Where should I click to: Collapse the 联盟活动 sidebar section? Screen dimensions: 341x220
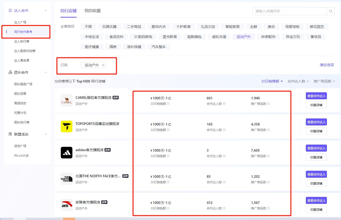(46, 134)
